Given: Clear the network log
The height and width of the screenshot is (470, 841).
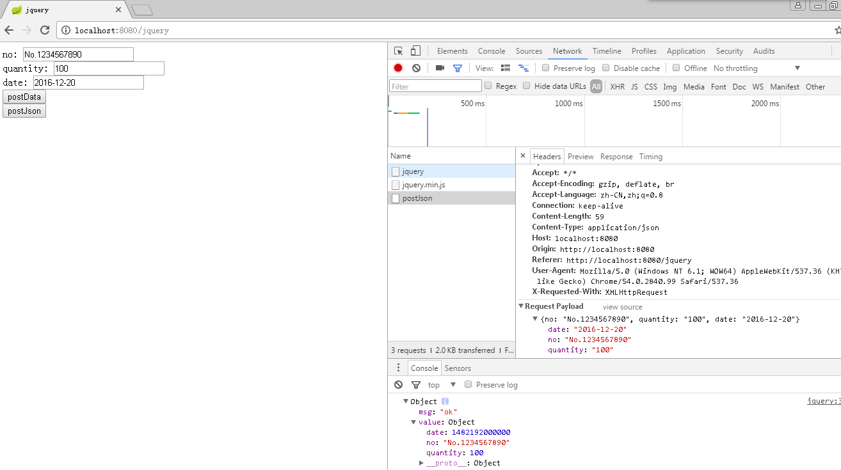Looking at the screenshot, I should (x=416, y=68).
